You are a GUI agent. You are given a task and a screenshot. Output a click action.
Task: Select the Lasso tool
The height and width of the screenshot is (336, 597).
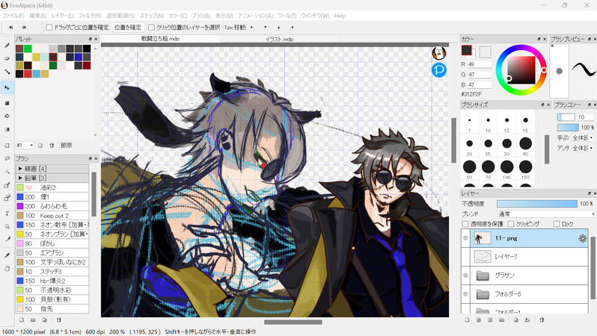[7, 158]
